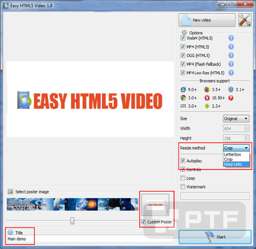The image size is (256, 249).
Task: Click the Internet Explorer 9.0+ icon
Action: click(x=183, y=89)
